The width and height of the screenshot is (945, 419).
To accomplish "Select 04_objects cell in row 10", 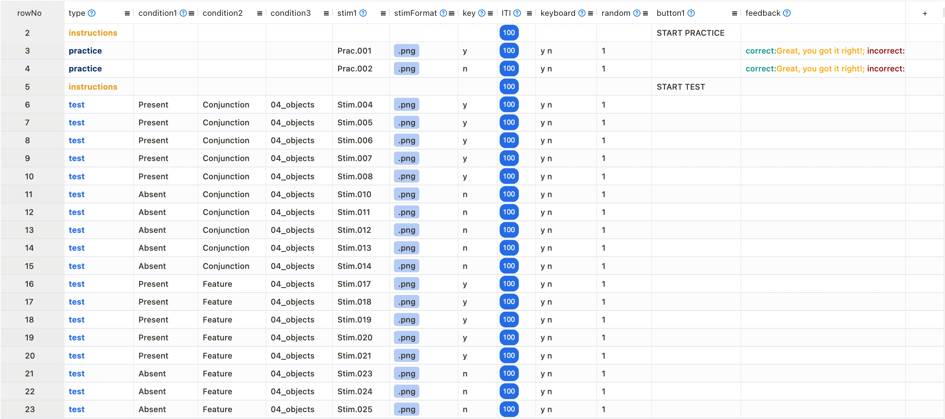I will tap(299, 176).
